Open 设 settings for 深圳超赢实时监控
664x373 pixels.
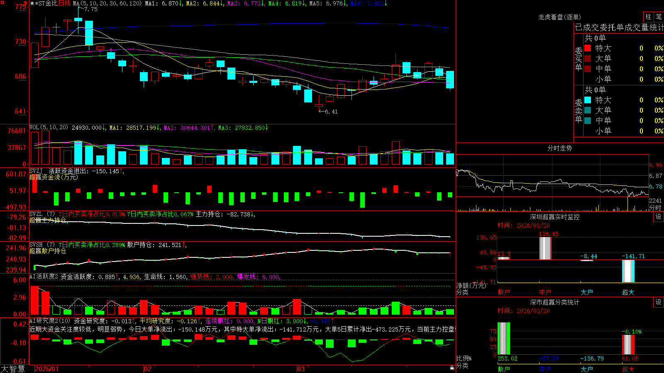pos(659,217)
